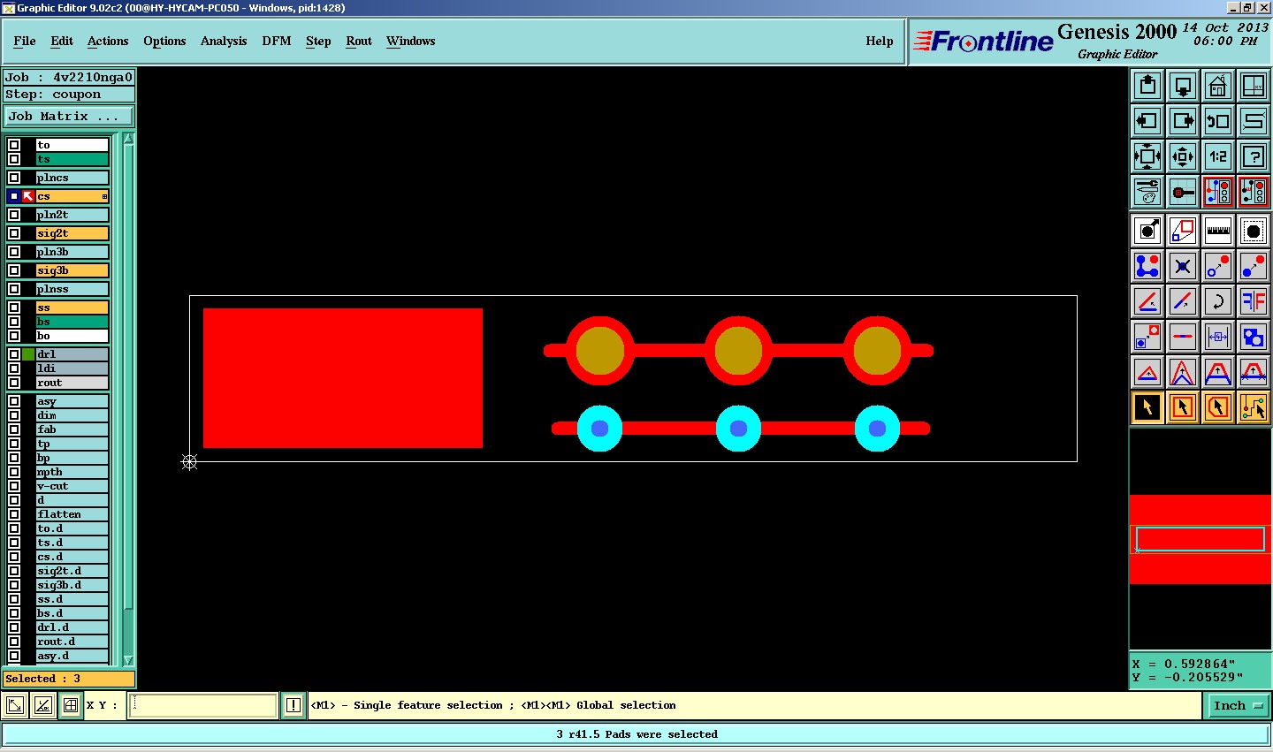Click the pan up icon
Image resolution: width=1273 pixels, height=752 pixels.
[x=1147, y=86]
